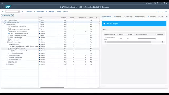Open the command field dropdown
Image resolution: width=169 pixels, height=95 pixels.
(19, 11)
